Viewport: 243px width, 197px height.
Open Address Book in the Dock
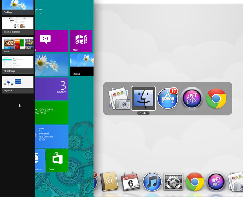pos(109,182)
